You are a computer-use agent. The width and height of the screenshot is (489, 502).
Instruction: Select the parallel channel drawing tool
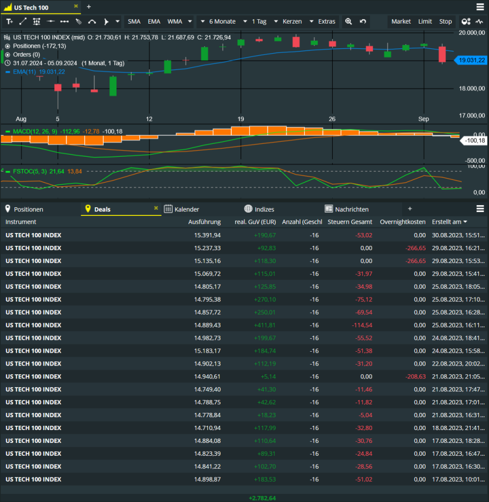tap(78, 21)
